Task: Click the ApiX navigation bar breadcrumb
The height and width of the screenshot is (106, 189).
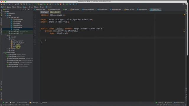Action: click(3, 7)
